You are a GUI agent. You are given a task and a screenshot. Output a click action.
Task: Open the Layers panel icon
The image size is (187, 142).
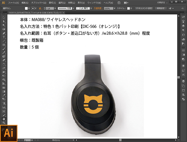[x=183, y=81]
